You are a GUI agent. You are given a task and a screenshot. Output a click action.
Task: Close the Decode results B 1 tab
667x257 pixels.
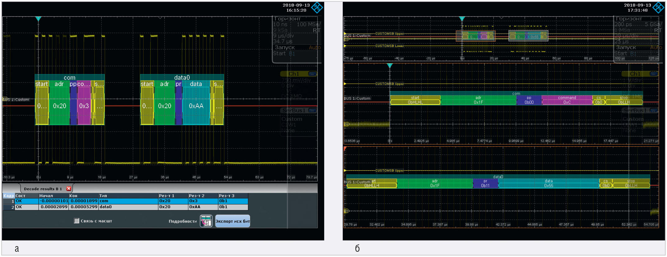click(69, 189)
